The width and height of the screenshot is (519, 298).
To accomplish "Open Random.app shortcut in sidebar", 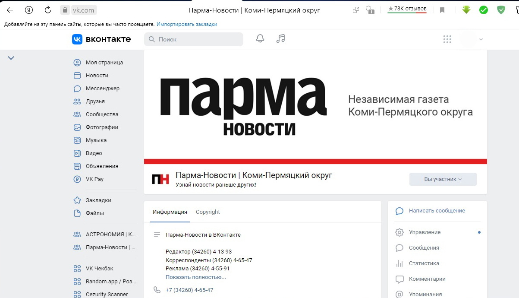I will click(104, 282).
